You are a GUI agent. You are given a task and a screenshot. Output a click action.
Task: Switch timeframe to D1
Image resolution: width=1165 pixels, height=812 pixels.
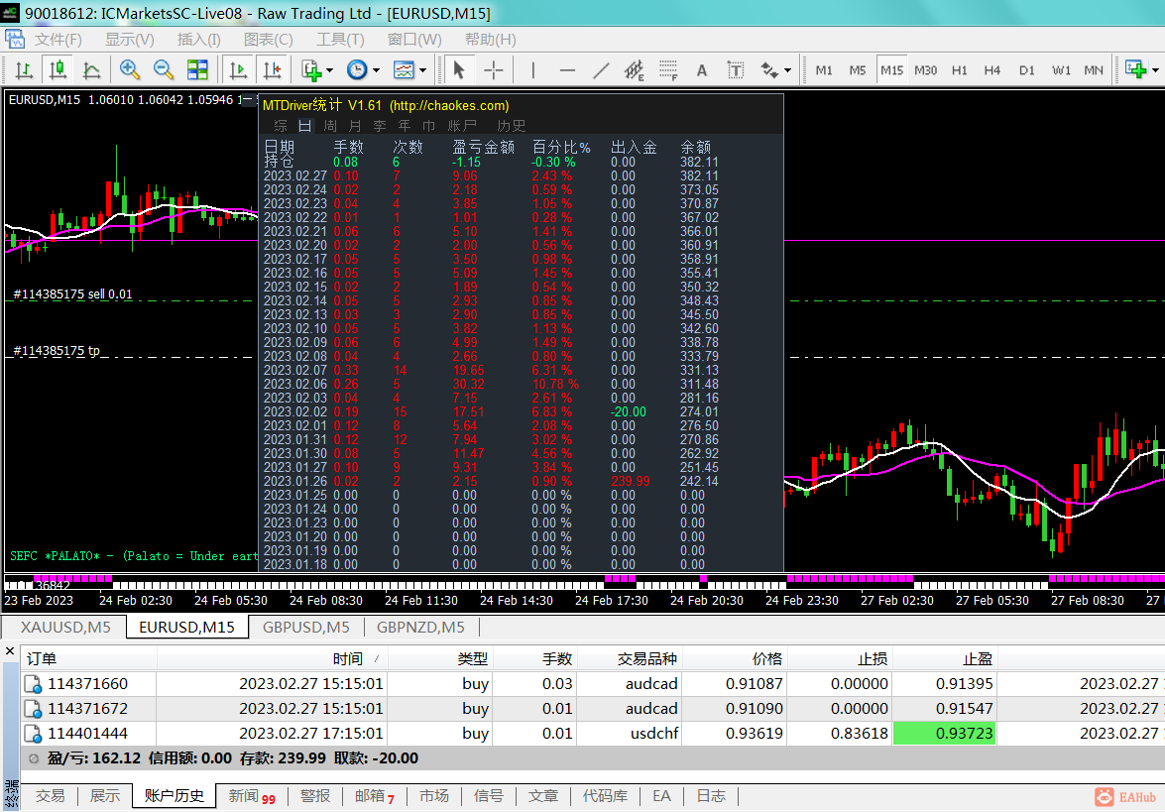click(x=1027, y=69)
